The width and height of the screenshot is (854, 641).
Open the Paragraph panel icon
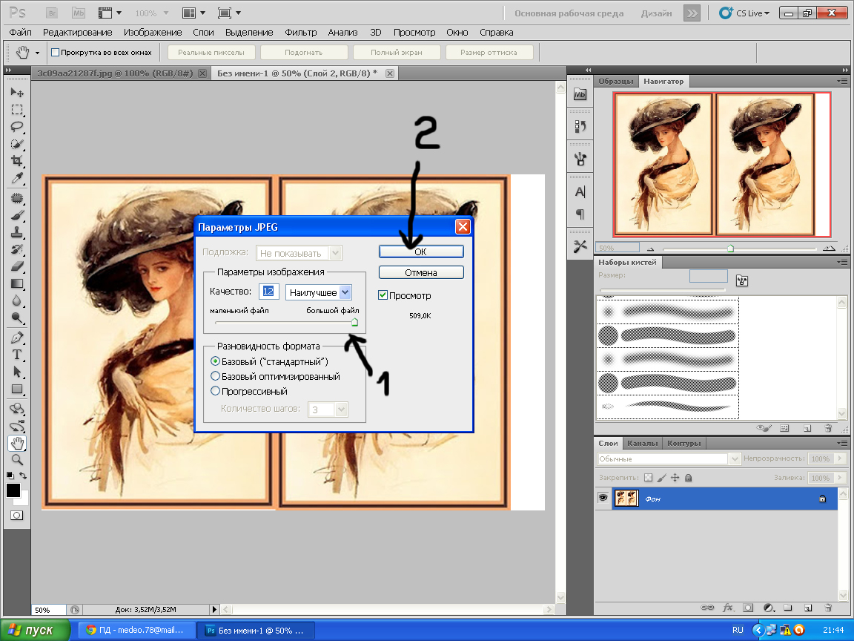(x=580, y=214)
